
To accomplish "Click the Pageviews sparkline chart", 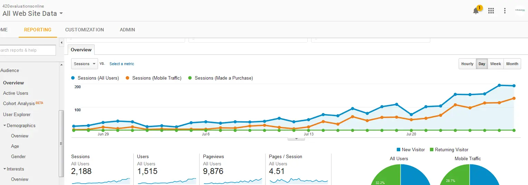I will tap(233, 181).
